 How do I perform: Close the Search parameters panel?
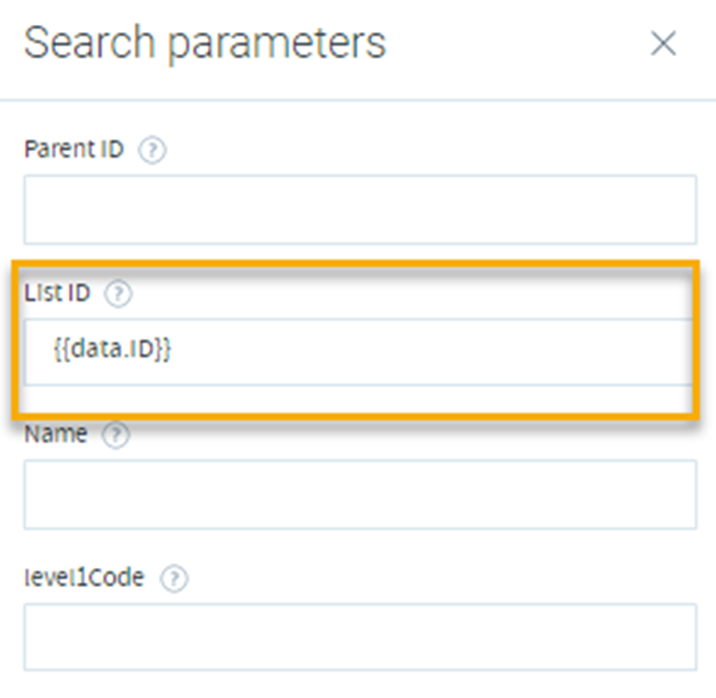coord(663,44)
